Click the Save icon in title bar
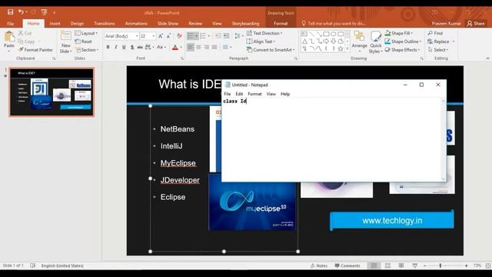 tap(10, 12)
